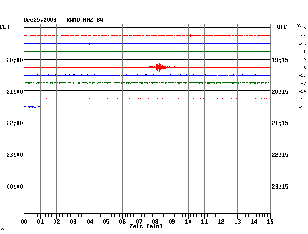Select the 00:00 CET time label

click(15, 187)
